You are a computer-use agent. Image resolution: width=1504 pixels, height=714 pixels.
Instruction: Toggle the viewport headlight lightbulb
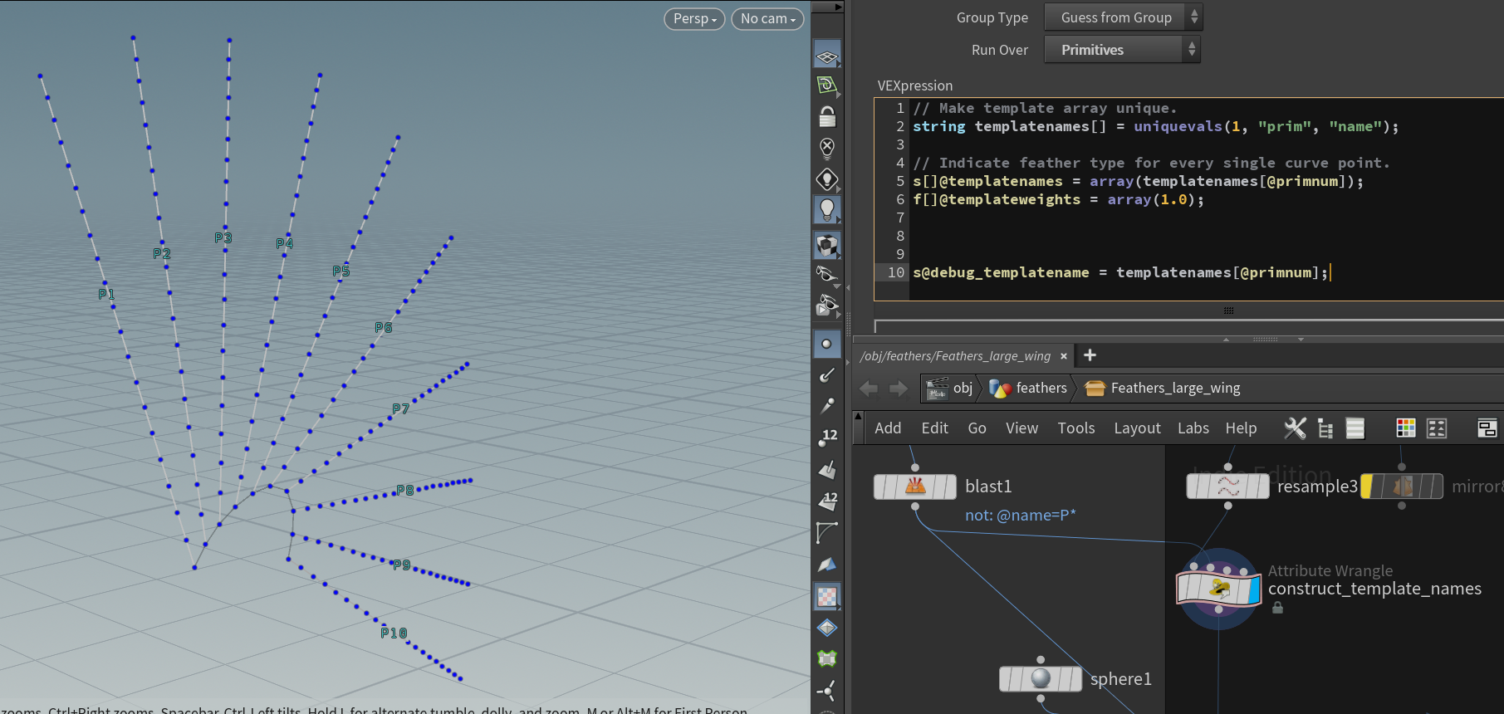[827, 210]
